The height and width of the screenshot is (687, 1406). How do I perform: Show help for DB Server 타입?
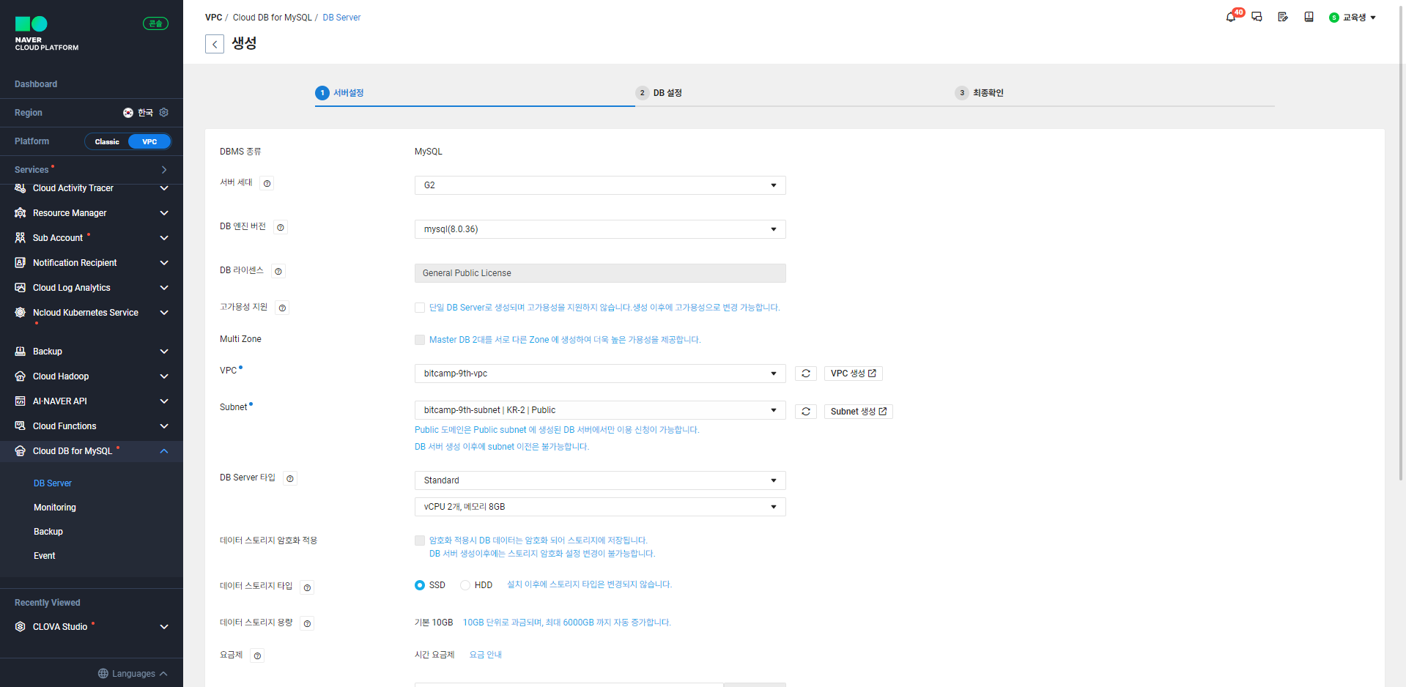290,479
